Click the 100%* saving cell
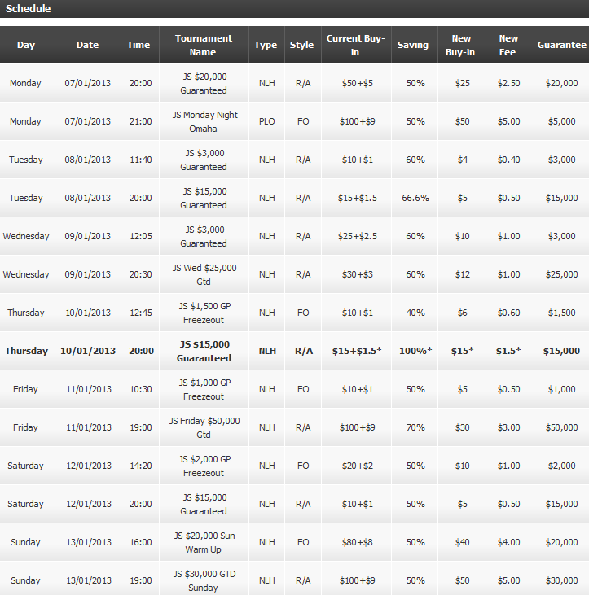 (415, 351)
